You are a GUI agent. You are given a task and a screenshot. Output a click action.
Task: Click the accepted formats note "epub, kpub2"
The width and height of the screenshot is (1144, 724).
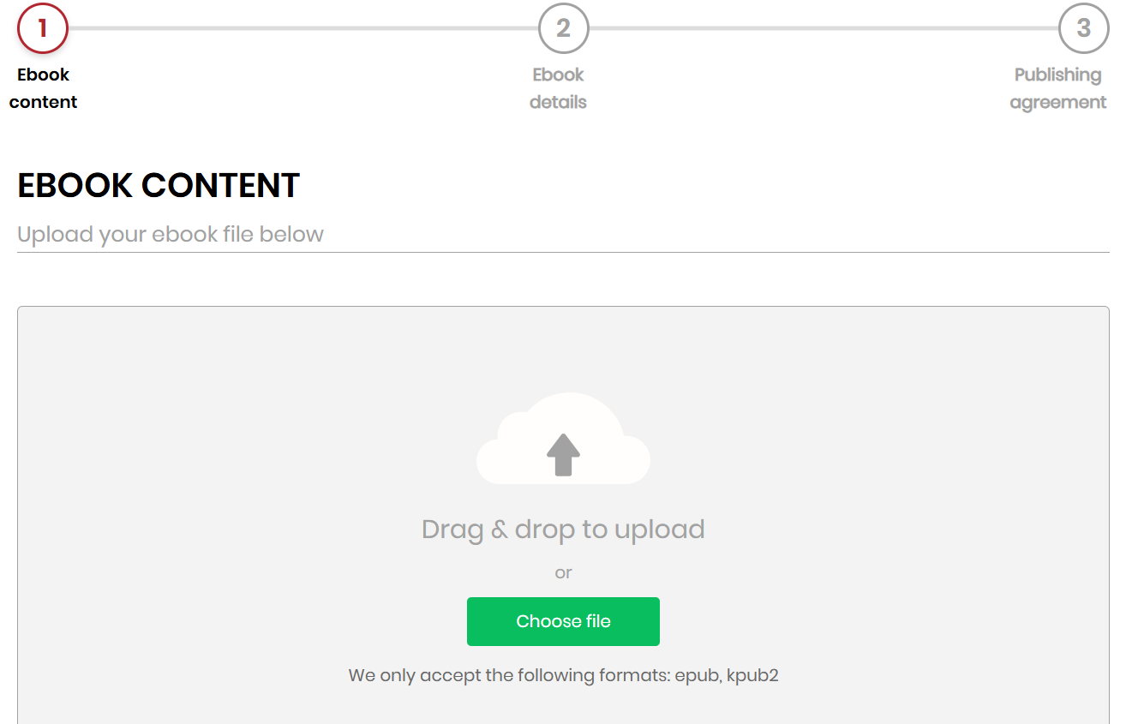(x=727, y=675)
